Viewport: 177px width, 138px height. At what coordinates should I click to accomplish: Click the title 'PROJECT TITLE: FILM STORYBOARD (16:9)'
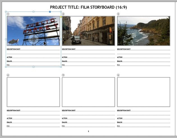[x=89, y=7]
